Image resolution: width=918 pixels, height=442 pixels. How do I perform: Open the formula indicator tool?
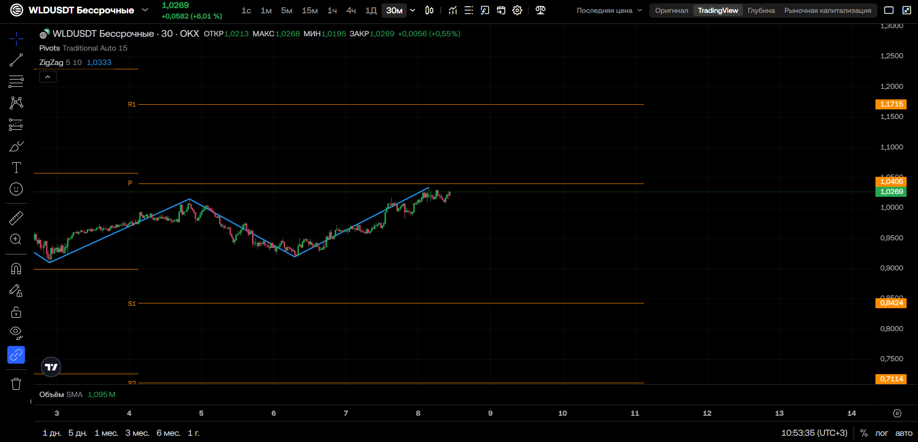[485, 11]
